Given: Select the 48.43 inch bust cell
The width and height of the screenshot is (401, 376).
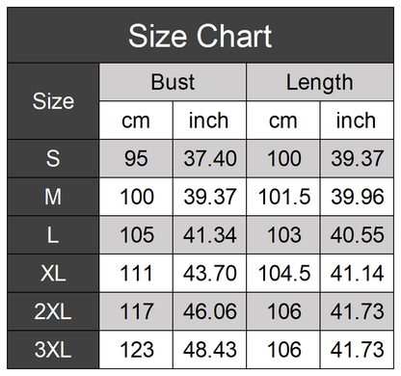Looking at the screenshot, I should point(210,350).
